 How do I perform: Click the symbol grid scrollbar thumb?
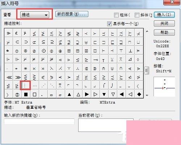tap(147, 71)
